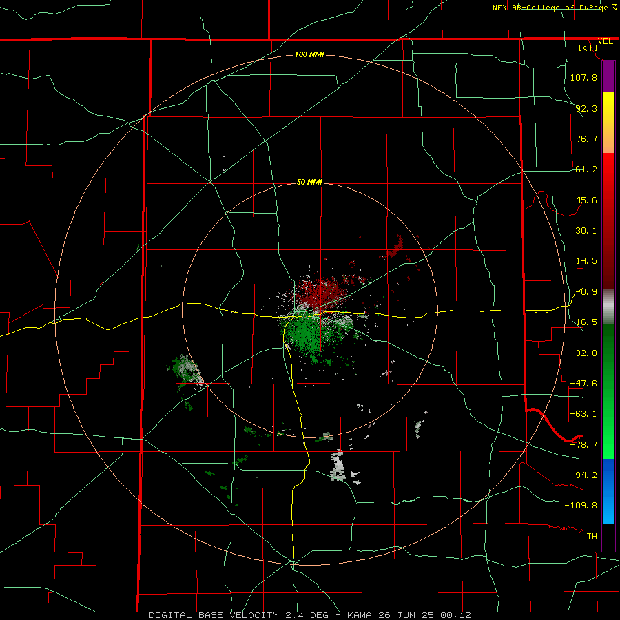
Task: Click the -47.6 velocity scale value
Action: pyautogui.click(x=583, y=384)
